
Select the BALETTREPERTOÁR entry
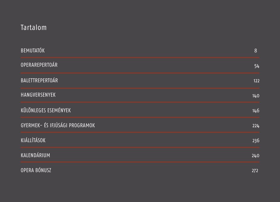click(x=39, y=80)
